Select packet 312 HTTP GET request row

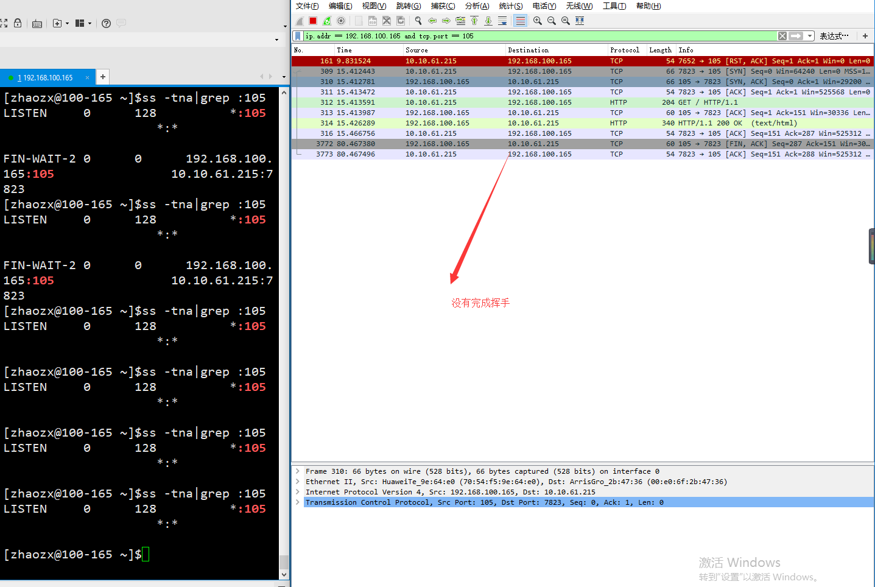pos(583,102)
